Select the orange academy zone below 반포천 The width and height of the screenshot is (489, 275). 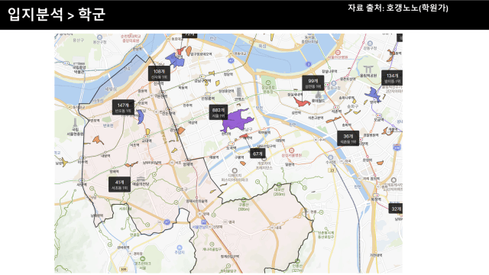tap(98, 140)
